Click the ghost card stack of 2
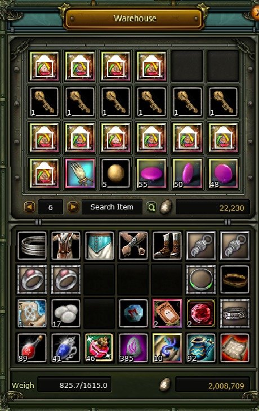The height and width of the screenshot is (411, 259). [167, 314]
